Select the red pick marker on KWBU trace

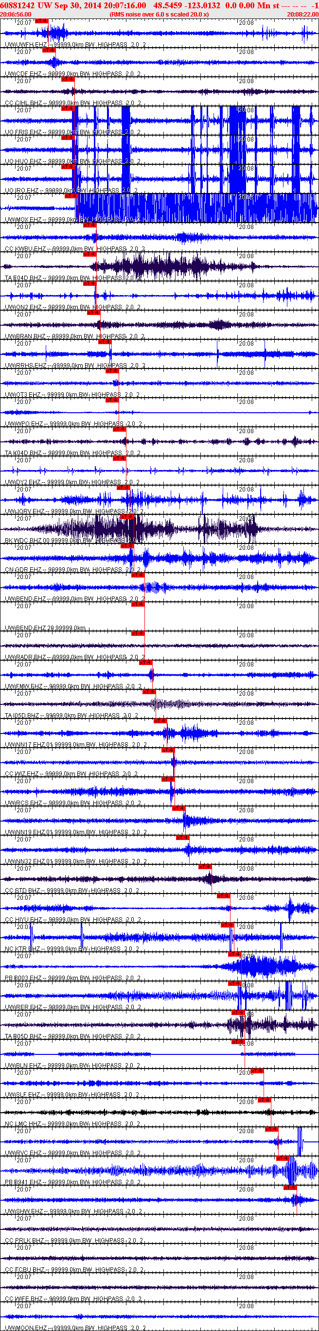[x=89, y=225]
